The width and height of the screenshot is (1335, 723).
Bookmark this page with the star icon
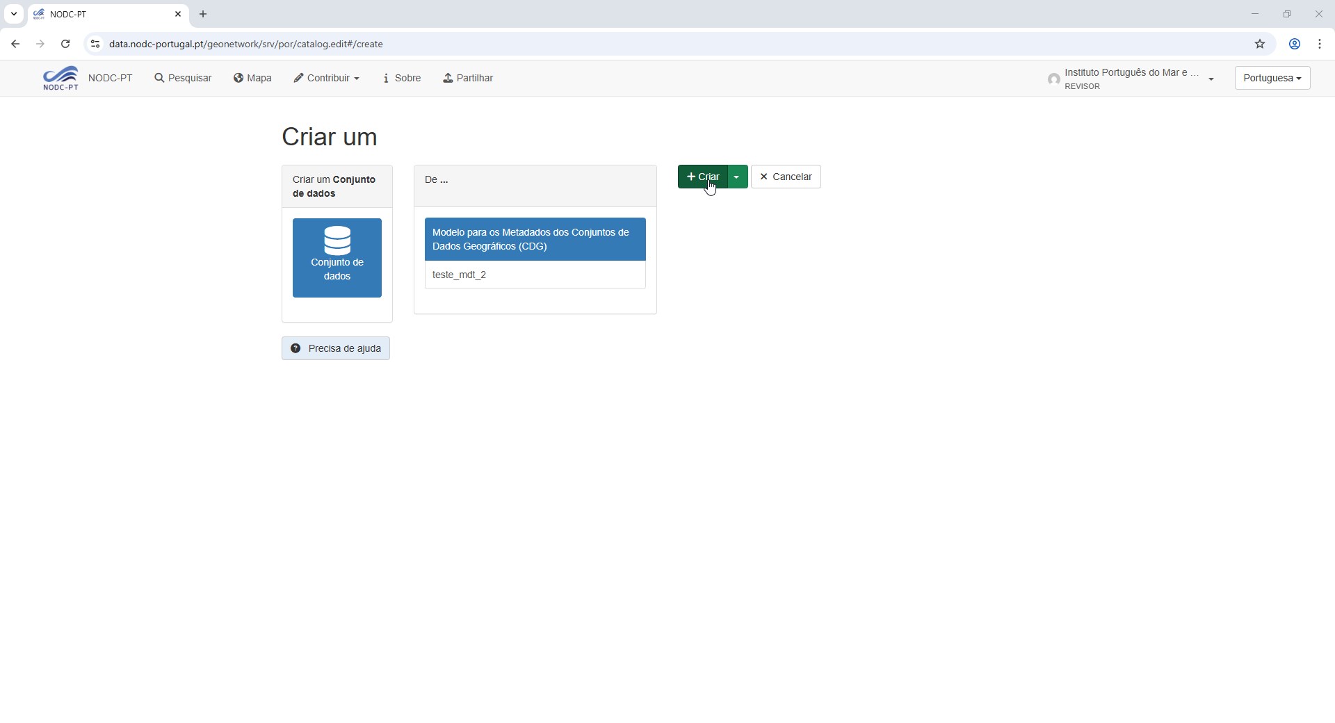pos(1259,44)
